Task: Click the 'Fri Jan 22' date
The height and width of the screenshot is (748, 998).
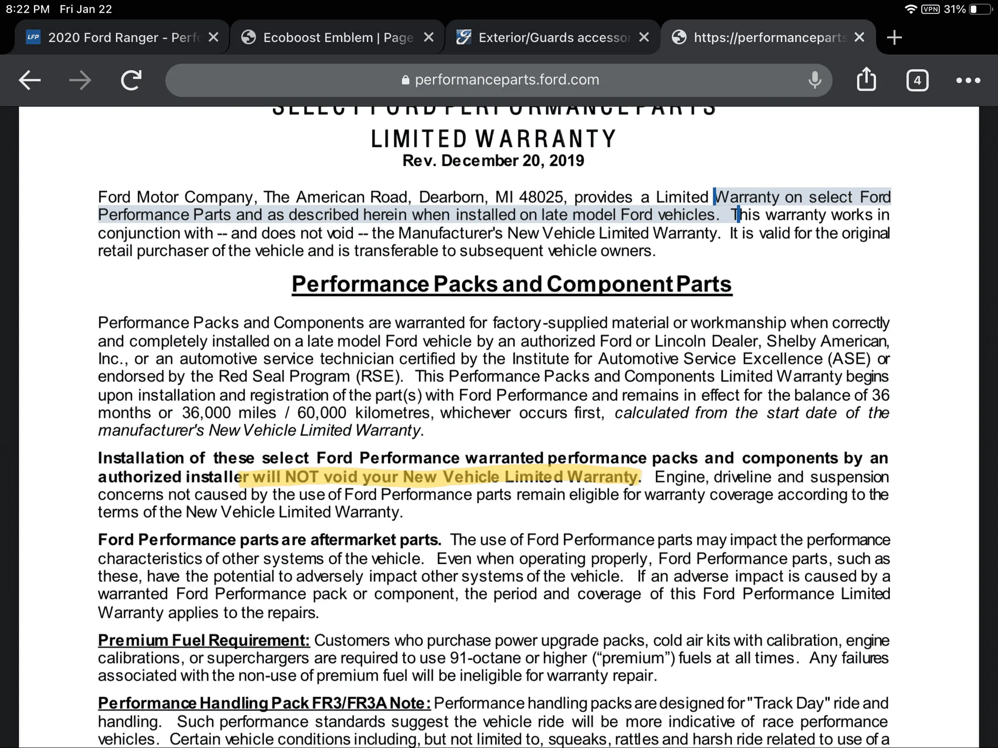Action: coord(86,9)
